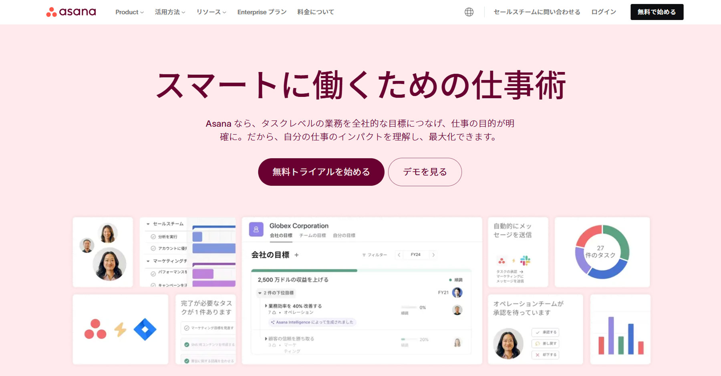Check the 分析を実行 task circle

click(153, 237)
